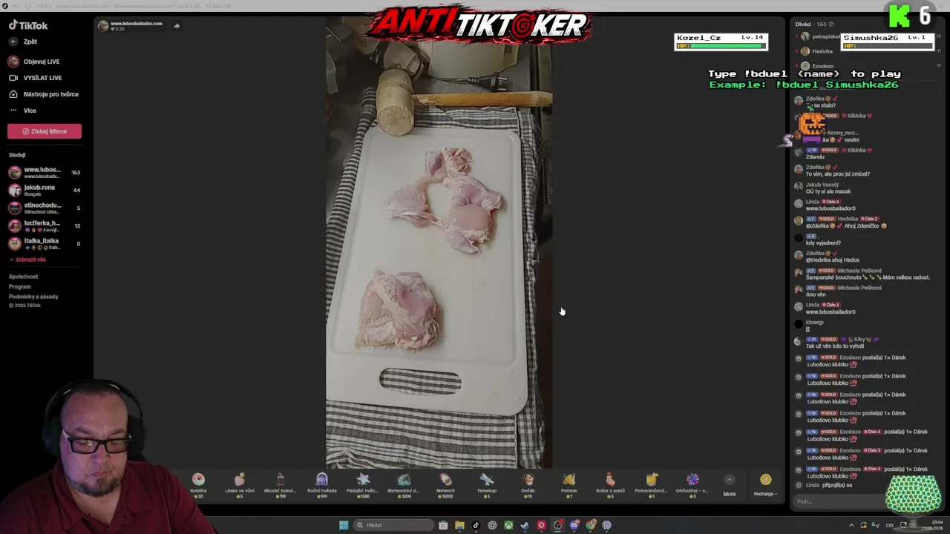Viewport: 950px width, 534px height.
Task: Open Steam from the taskbar
Action: click(x=525, y=525)
